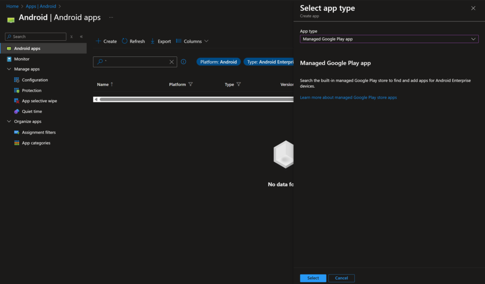Viewport: 485px width, 284px height.
Task: Collapse the Manage apps section
Action: pos(9,69)
